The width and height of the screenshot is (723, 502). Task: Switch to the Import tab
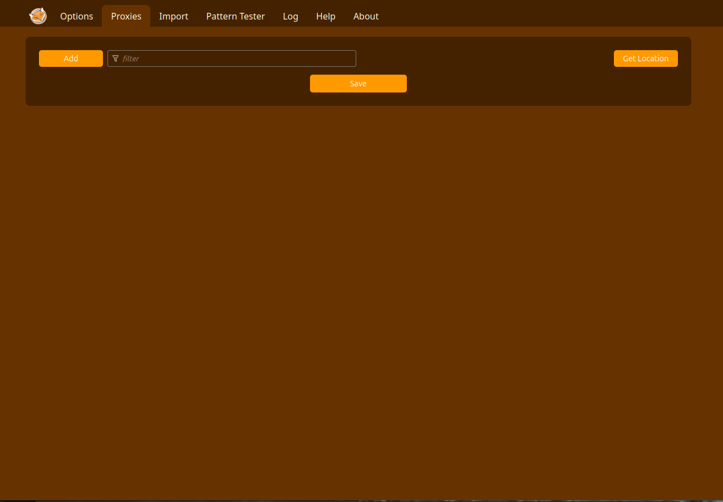coord(174,16)
